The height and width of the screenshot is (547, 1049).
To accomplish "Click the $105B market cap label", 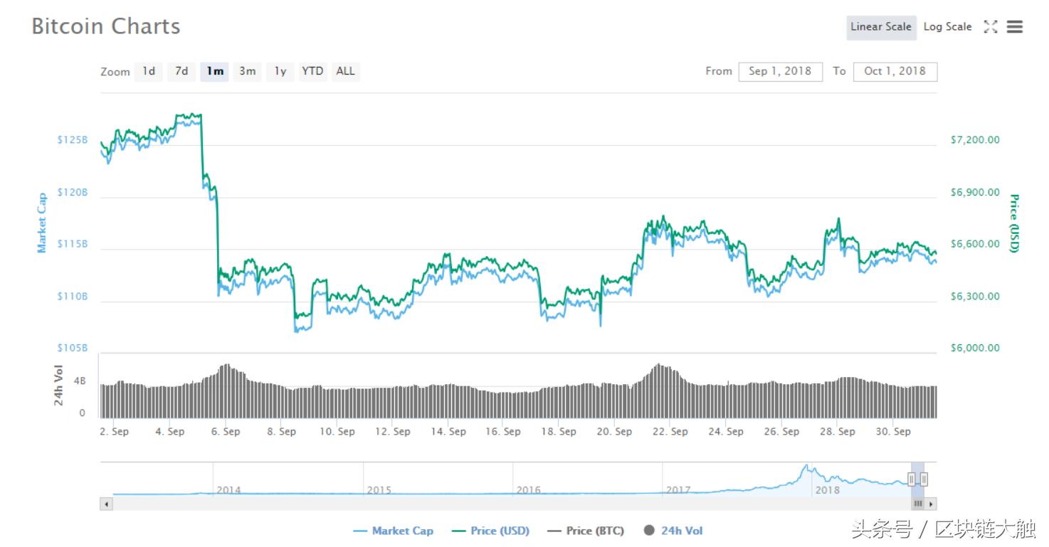I will coord(73,349).
